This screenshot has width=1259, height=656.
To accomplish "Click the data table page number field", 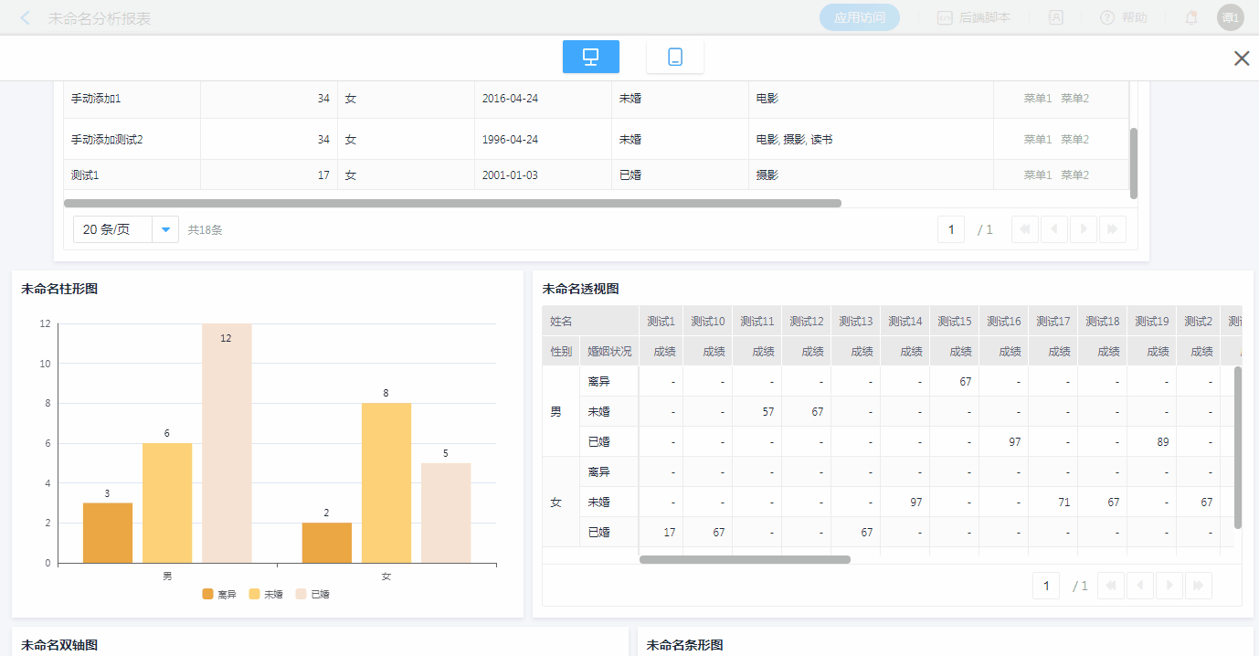I will (x=950, y=229).
